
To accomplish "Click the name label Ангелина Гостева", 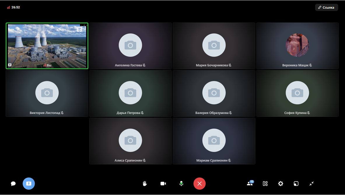I will point(128,65).
